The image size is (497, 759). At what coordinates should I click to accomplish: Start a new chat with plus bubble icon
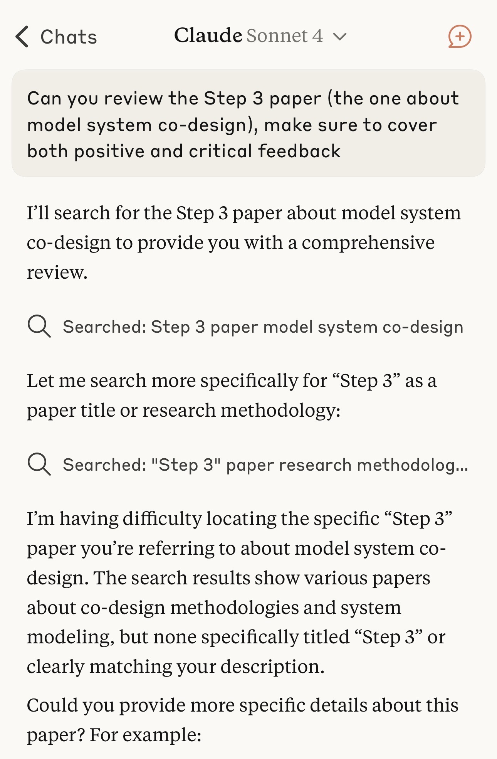(x=460, y=37)
